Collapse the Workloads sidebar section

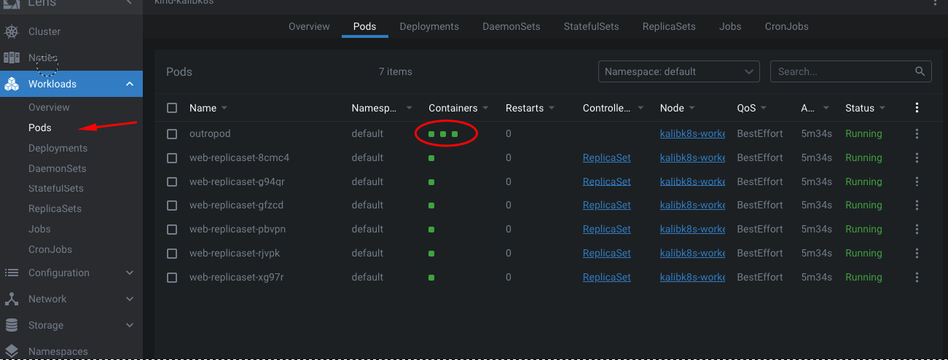pos(130,84)
